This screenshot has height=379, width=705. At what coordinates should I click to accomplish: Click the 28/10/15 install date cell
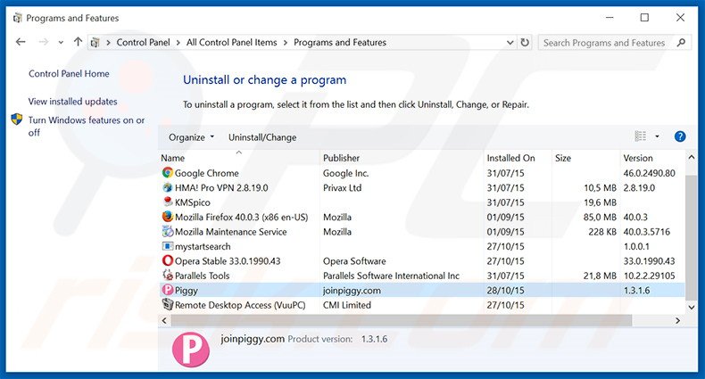click(x=505, y=290)
